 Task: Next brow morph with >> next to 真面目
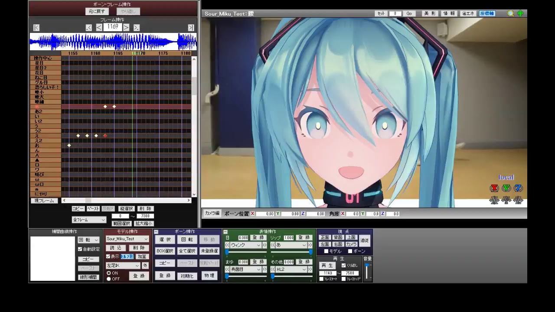[x=264, y=270]
